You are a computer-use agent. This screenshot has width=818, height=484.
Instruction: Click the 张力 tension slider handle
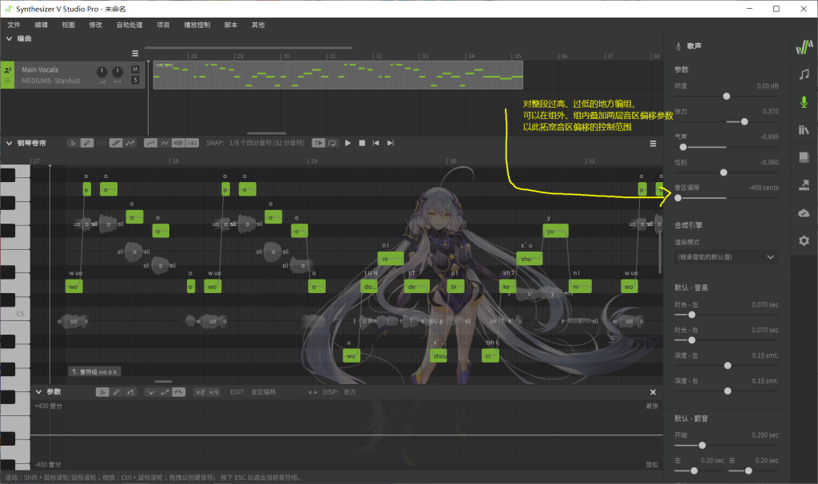point(745,121)
